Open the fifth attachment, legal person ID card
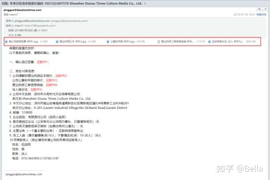270x180 pixels. (x=232, y=41)
